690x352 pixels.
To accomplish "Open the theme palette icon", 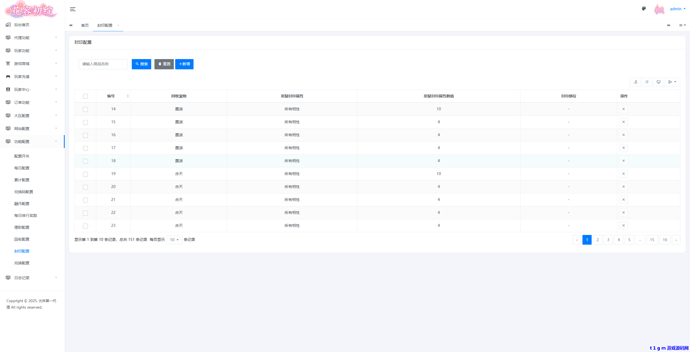I will pyautogui.click(x=644, y=9).
